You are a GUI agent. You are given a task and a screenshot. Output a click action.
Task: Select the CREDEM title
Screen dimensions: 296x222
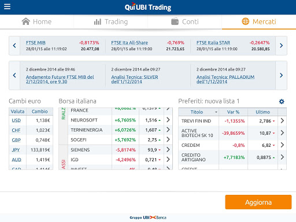point(191,145)
